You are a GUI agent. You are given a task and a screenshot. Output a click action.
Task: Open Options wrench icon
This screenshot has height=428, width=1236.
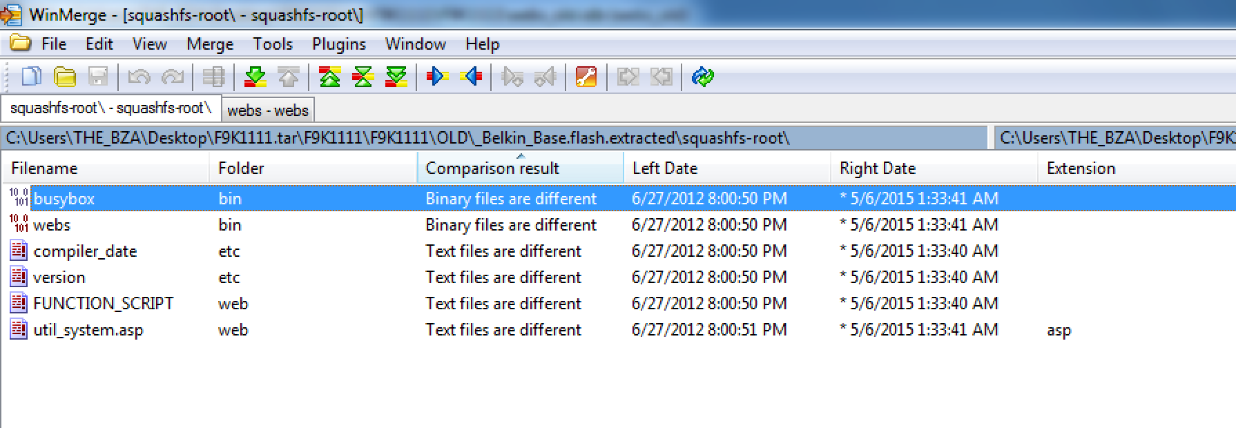[x=586, y=77]
